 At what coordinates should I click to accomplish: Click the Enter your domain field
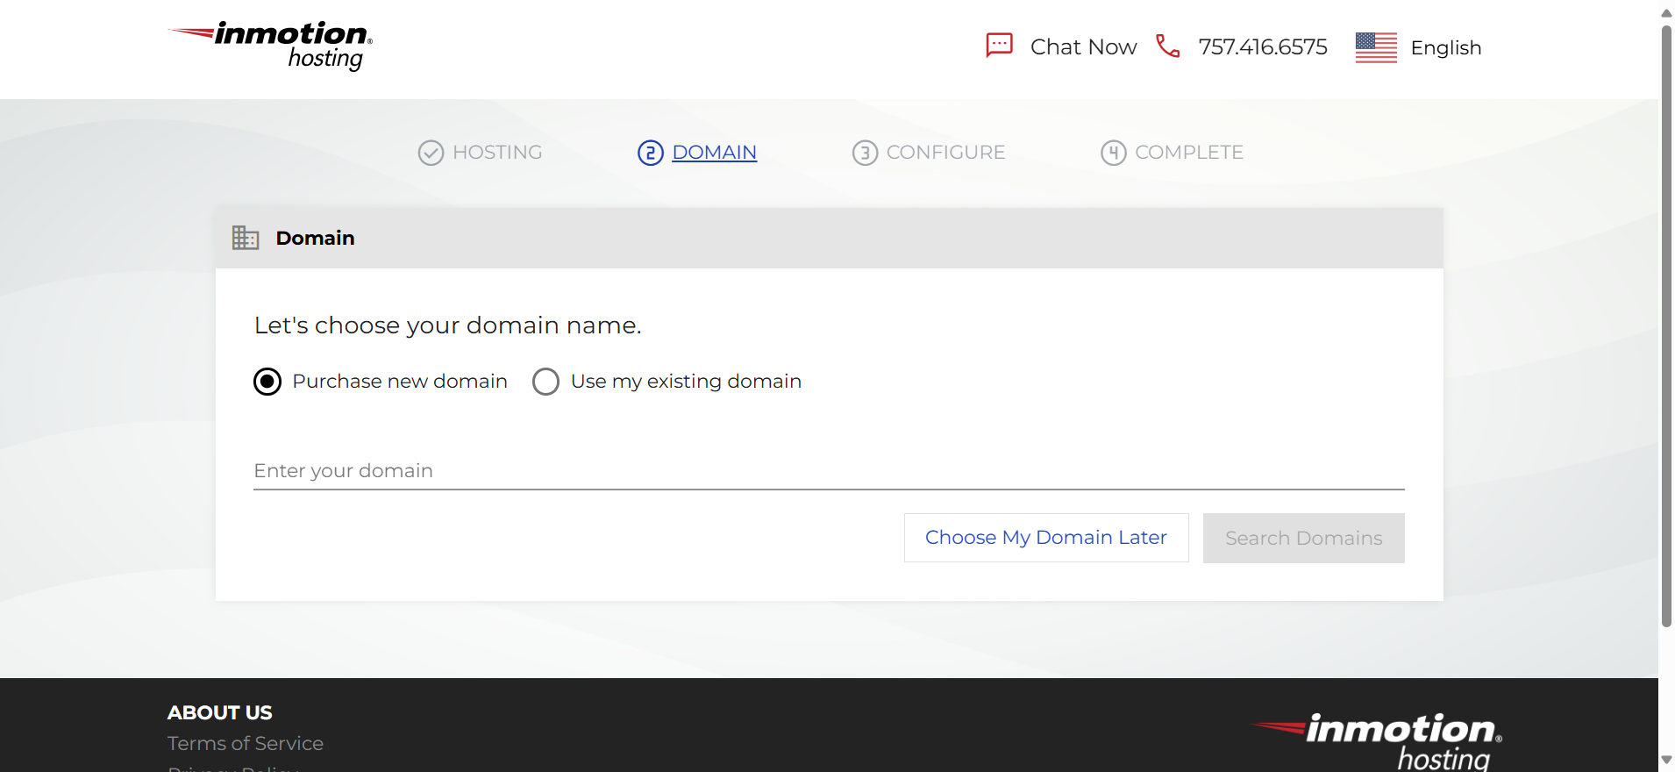[x=829, y=471]
